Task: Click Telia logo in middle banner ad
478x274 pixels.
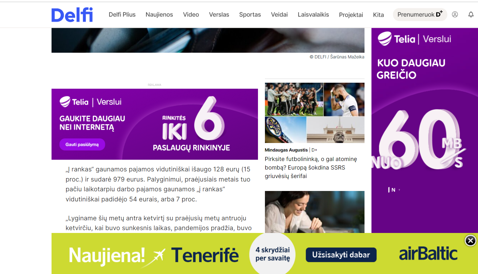Action: [90, 102]
